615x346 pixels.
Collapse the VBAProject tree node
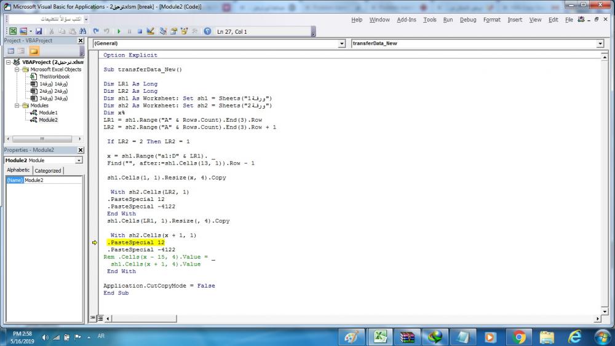tap(8, 62)
